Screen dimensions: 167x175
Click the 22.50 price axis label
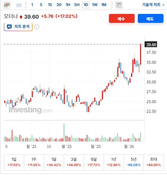click(151, 111)
